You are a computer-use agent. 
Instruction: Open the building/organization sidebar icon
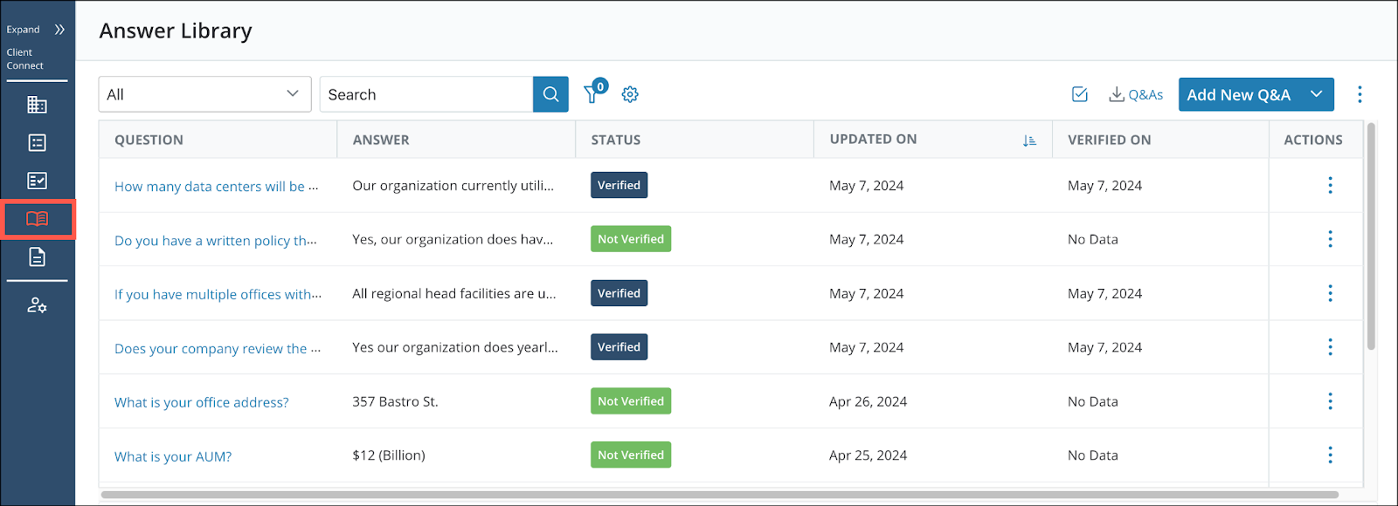(37, 105)
